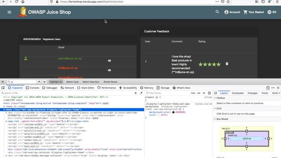Open the EN language selector
Screen dimensions: 281x158
click(272, 12)
